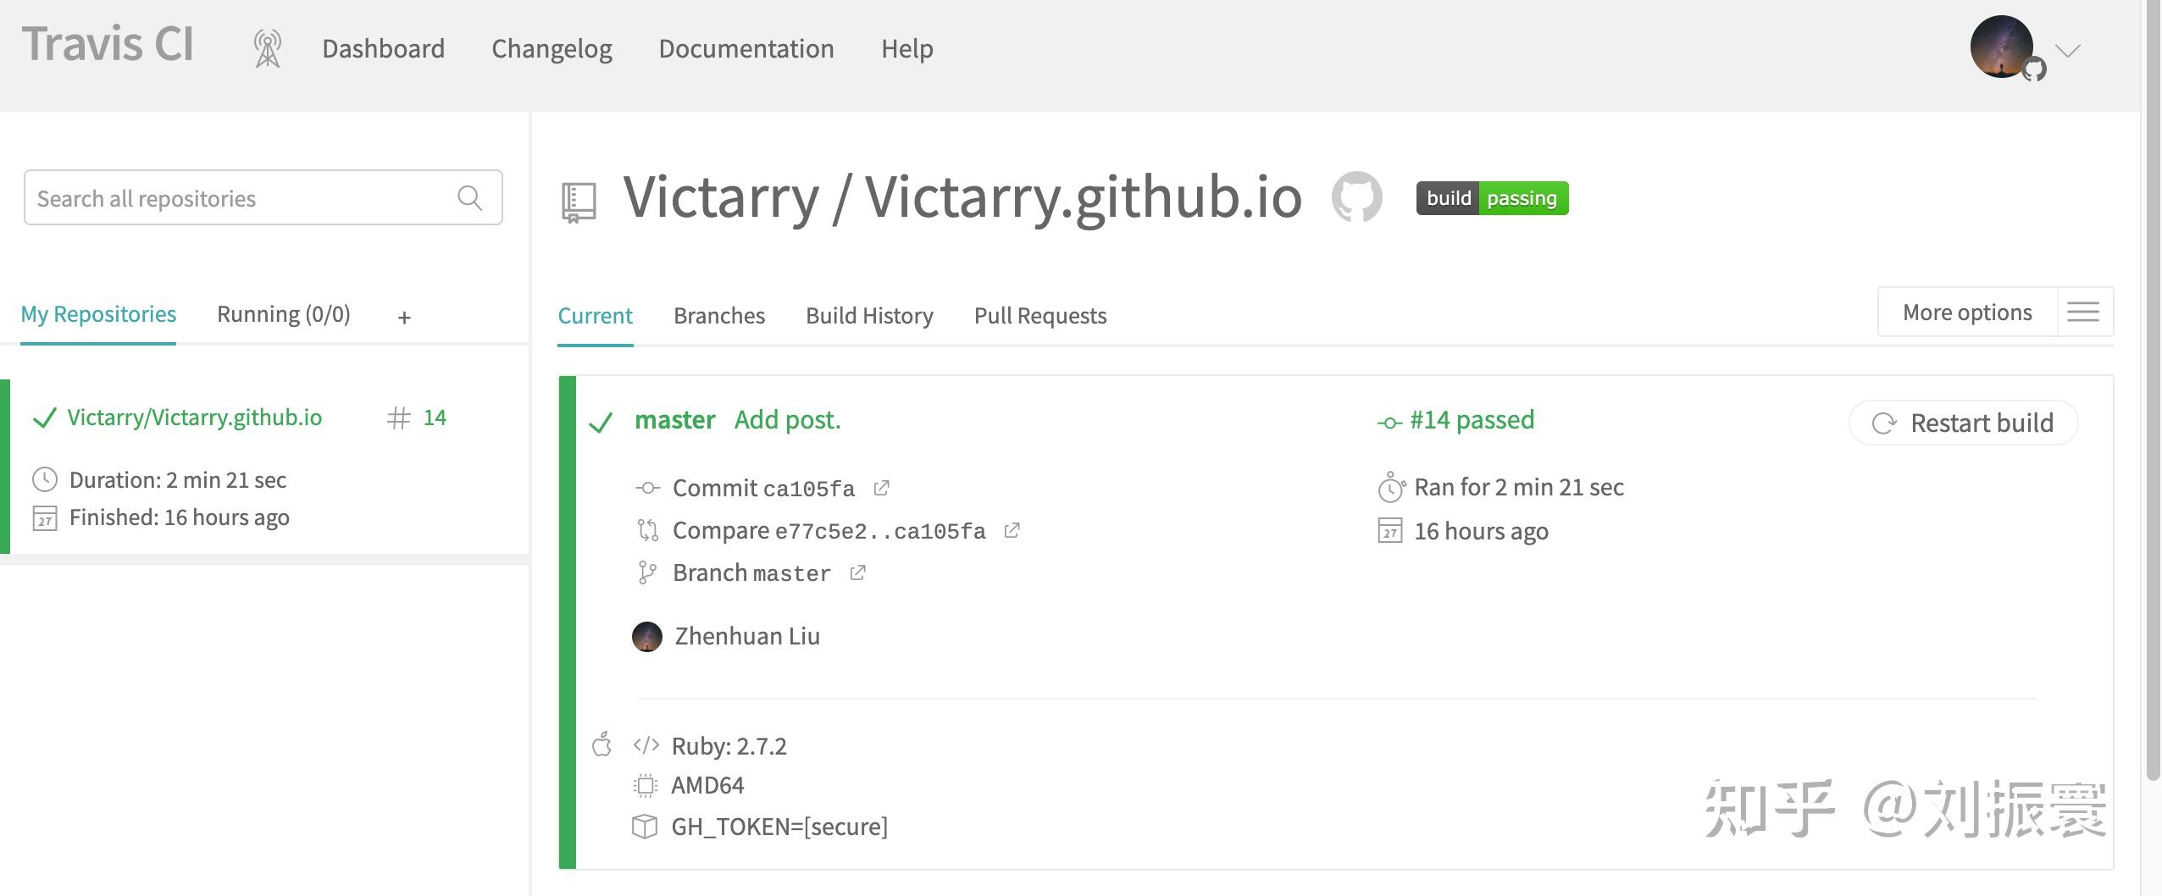Click Zhenhuan Liu author avatar

coord(647,637)
